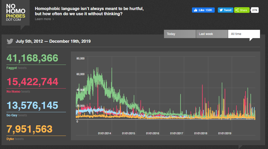
Task: Select the All time tab
Action: [x=244, y=34]
